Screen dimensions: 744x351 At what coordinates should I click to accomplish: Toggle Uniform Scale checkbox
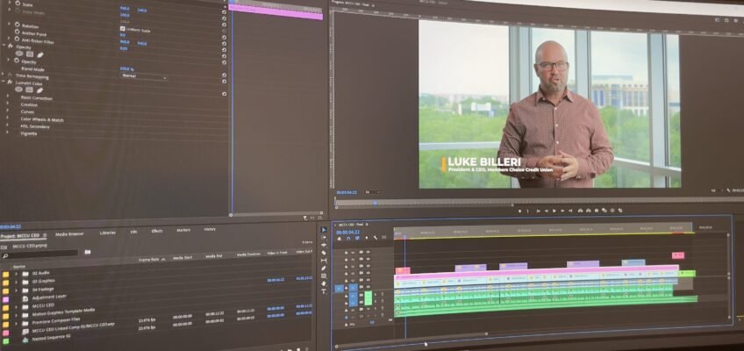pyautogui.click(x=123, y=28)
